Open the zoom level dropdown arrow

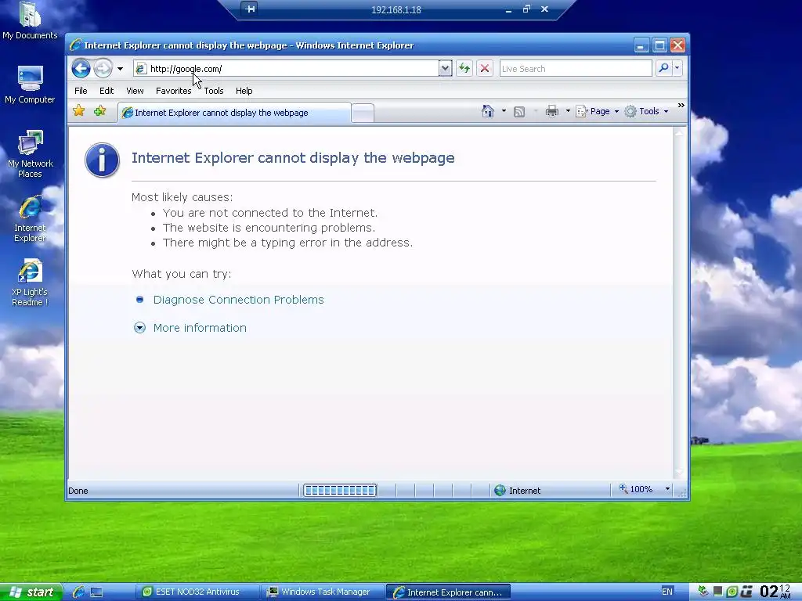[x=667, y=490]
